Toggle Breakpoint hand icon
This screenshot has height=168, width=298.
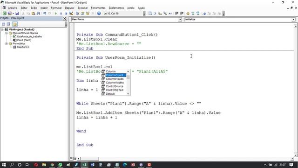pos(188,14)
